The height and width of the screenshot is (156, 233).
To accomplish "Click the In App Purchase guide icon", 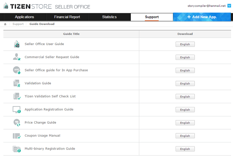I will click(x=17, y=70).
